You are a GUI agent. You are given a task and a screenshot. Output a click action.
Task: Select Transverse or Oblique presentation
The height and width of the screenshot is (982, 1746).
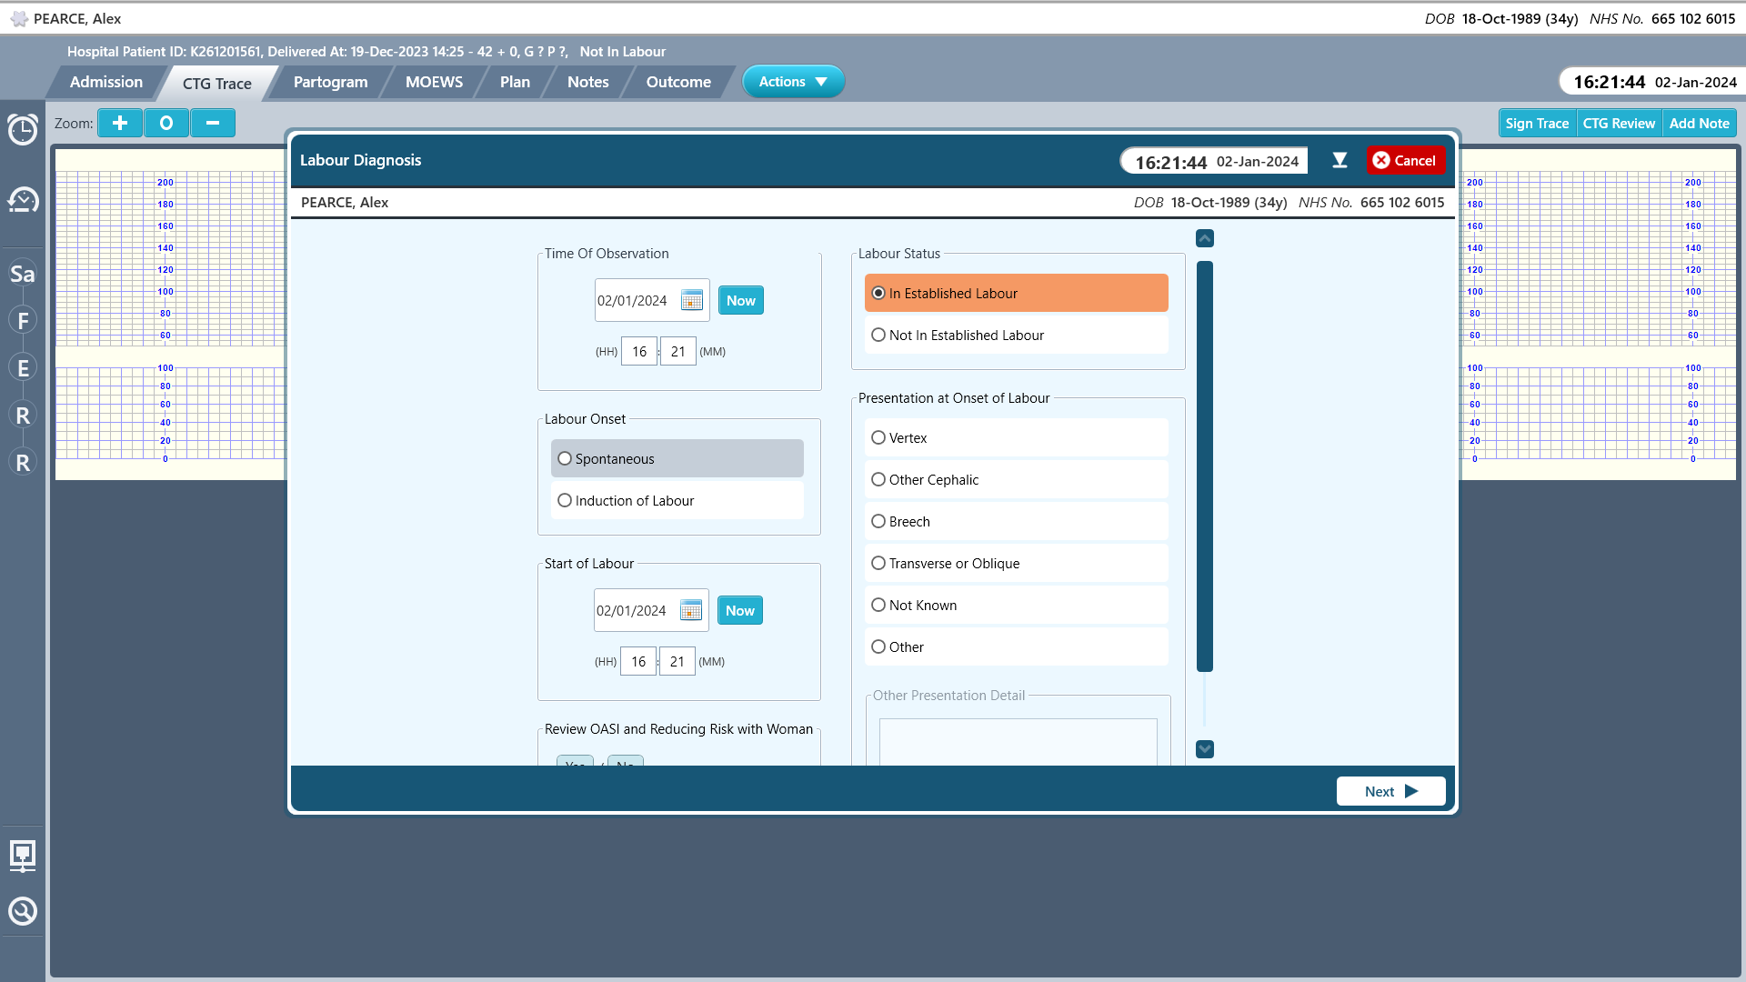pos(1016,564)
